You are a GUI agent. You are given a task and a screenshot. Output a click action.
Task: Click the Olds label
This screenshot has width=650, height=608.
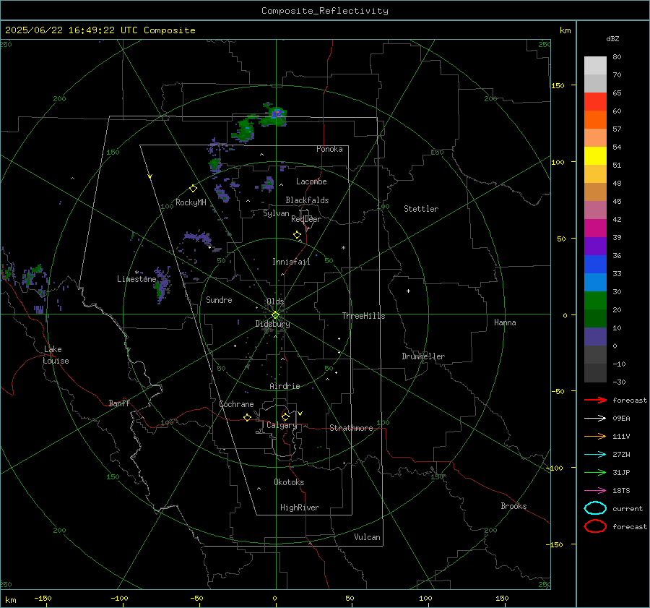tap(275, 301)
